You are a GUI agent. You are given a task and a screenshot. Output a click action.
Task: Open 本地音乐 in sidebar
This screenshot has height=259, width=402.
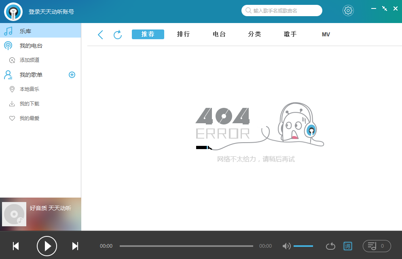click(30, 89)
